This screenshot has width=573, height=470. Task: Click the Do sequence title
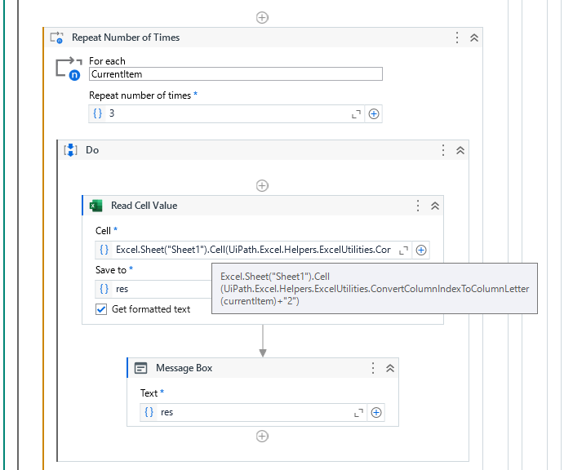pyautogui.click(x=92, y=150)
